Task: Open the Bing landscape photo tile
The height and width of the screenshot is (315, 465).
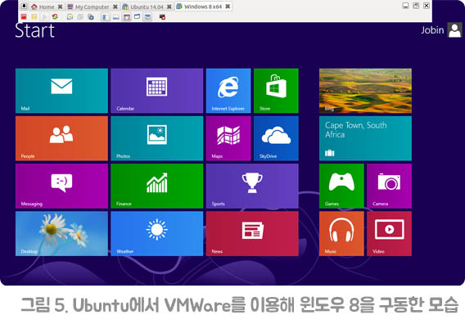Action: click(x=365, y=91)
